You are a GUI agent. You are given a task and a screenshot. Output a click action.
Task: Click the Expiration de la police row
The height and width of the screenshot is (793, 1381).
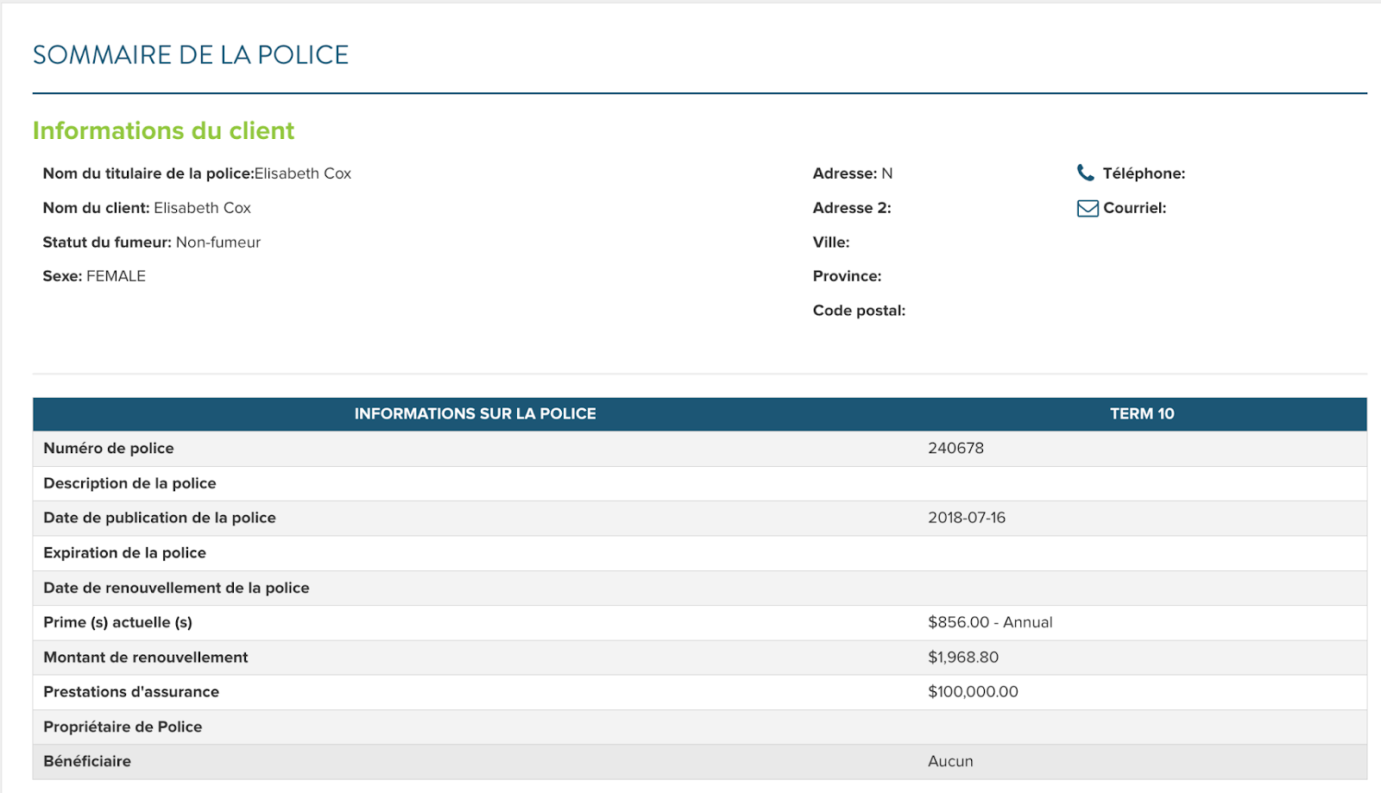click(x=125, y=553)
